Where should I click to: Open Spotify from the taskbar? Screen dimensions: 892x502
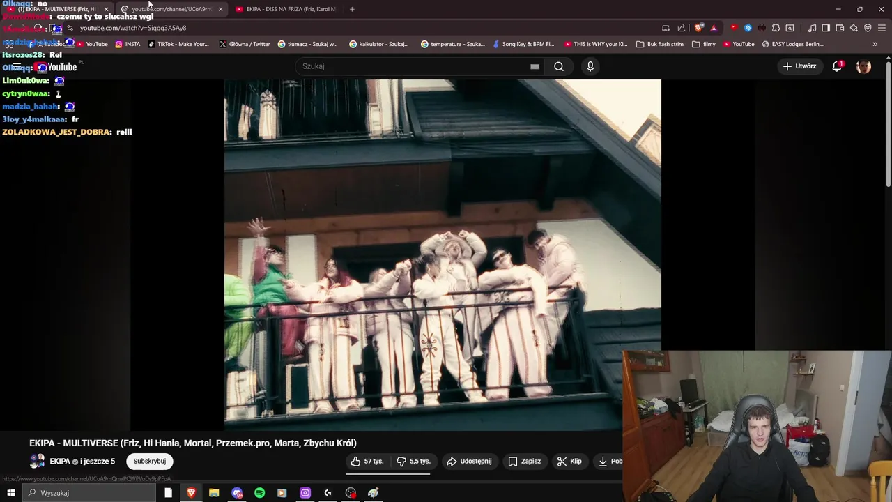pos(259,493)
